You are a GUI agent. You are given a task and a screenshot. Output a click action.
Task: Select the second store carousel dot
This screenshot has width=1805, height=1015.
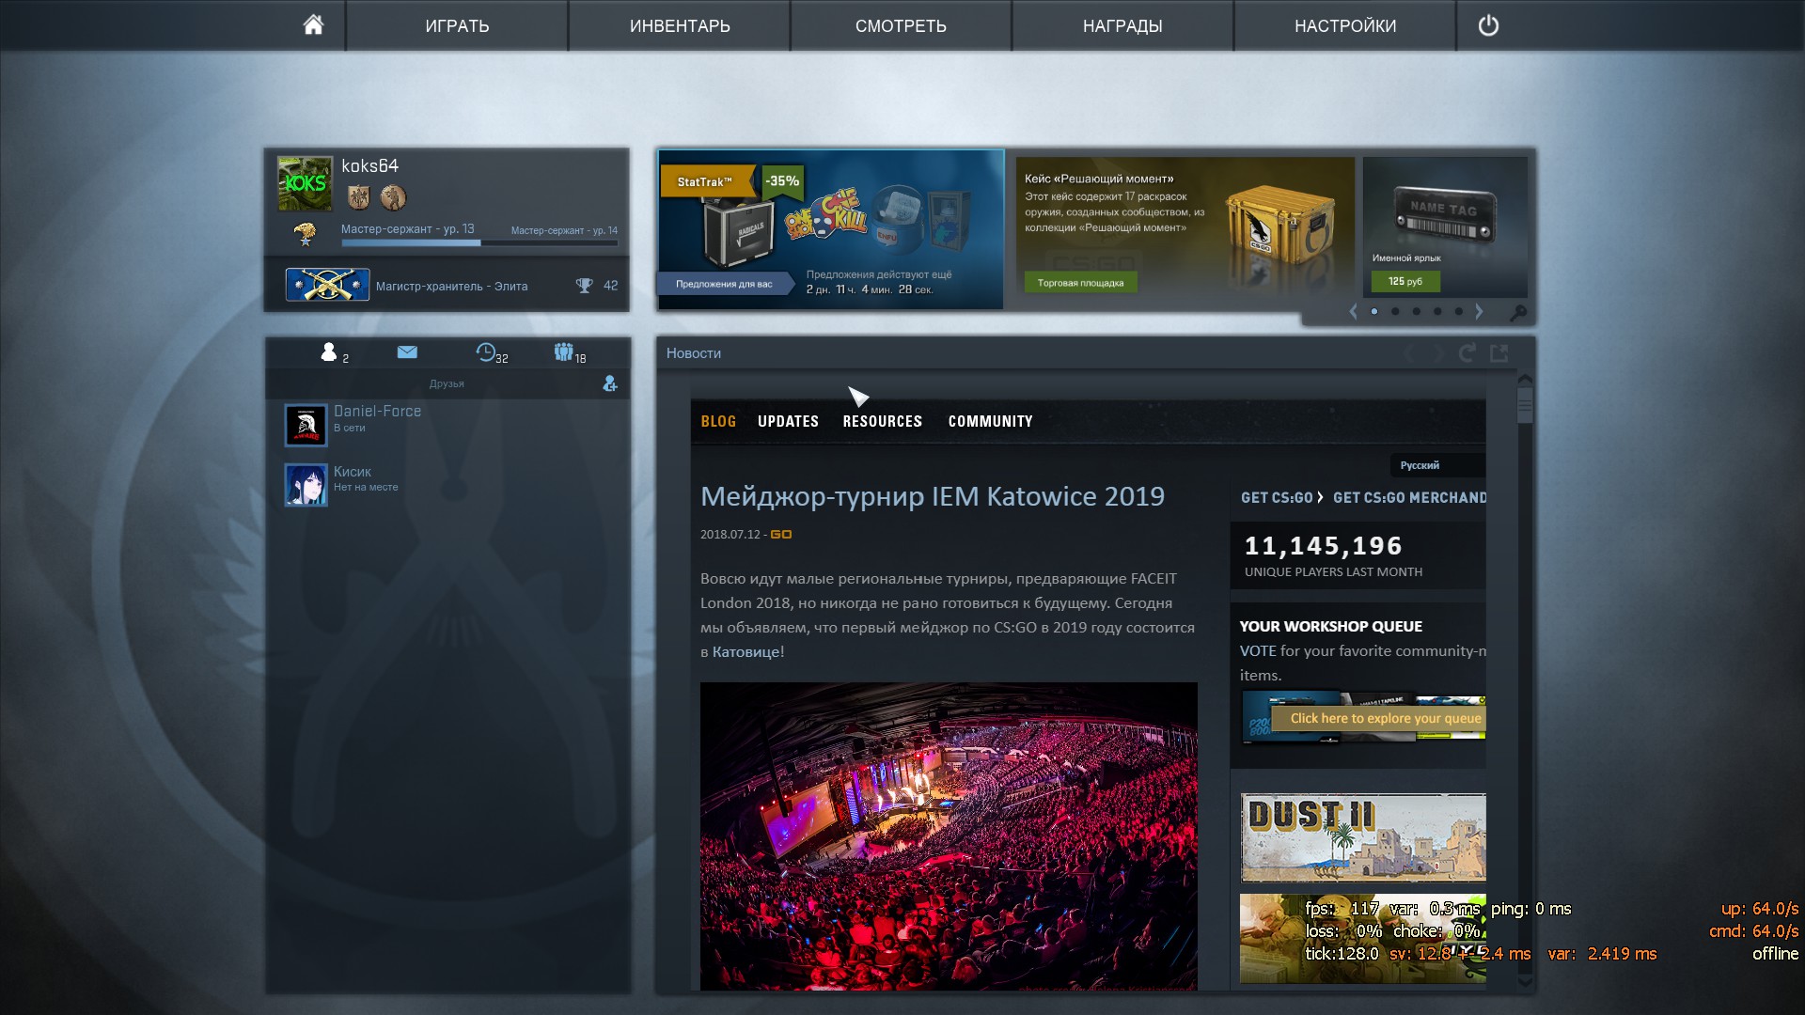pos(1395,311)
